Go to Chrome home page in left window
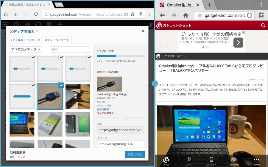 [x=6, y=14]
